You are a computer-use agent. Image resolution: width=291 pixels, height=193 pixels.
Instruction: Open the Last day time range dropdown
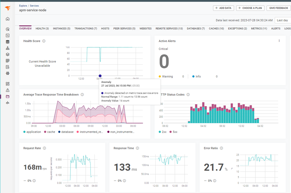pyautogui.click(x=283, y=20)
